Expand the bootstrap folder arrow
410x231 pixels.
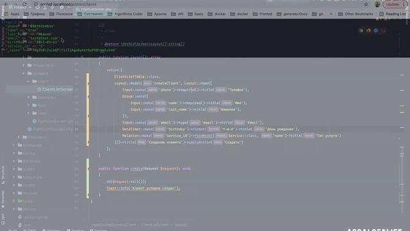pos(14,145)
